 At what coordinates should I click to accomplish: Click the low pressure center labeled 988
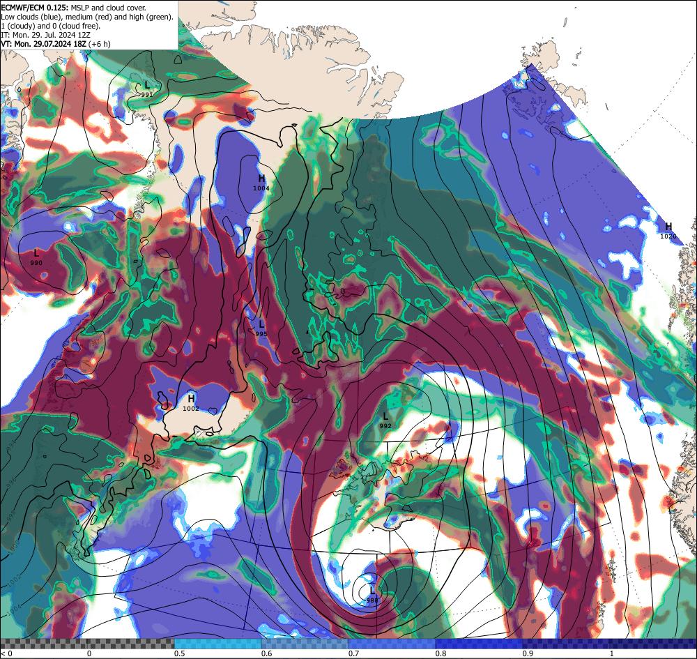pyautogui.click(x=372, y=595)
